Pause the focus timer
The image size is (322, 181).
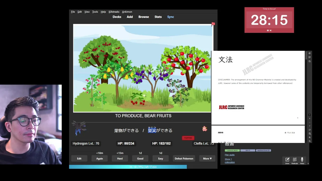pos(268,30)
